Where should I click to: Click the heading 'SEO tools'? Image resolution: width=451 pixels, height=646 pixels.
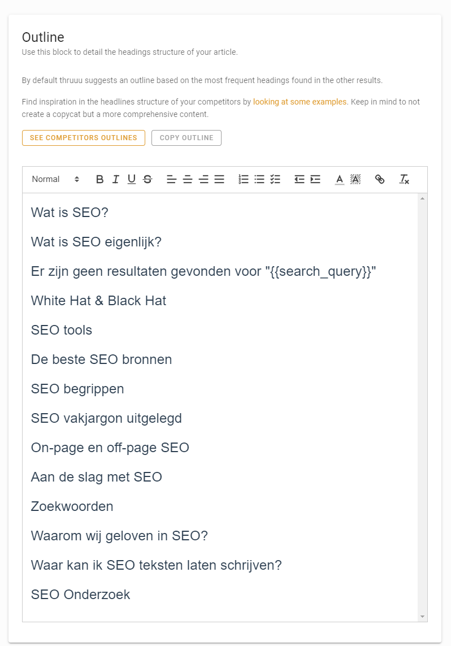click(62, 330)
